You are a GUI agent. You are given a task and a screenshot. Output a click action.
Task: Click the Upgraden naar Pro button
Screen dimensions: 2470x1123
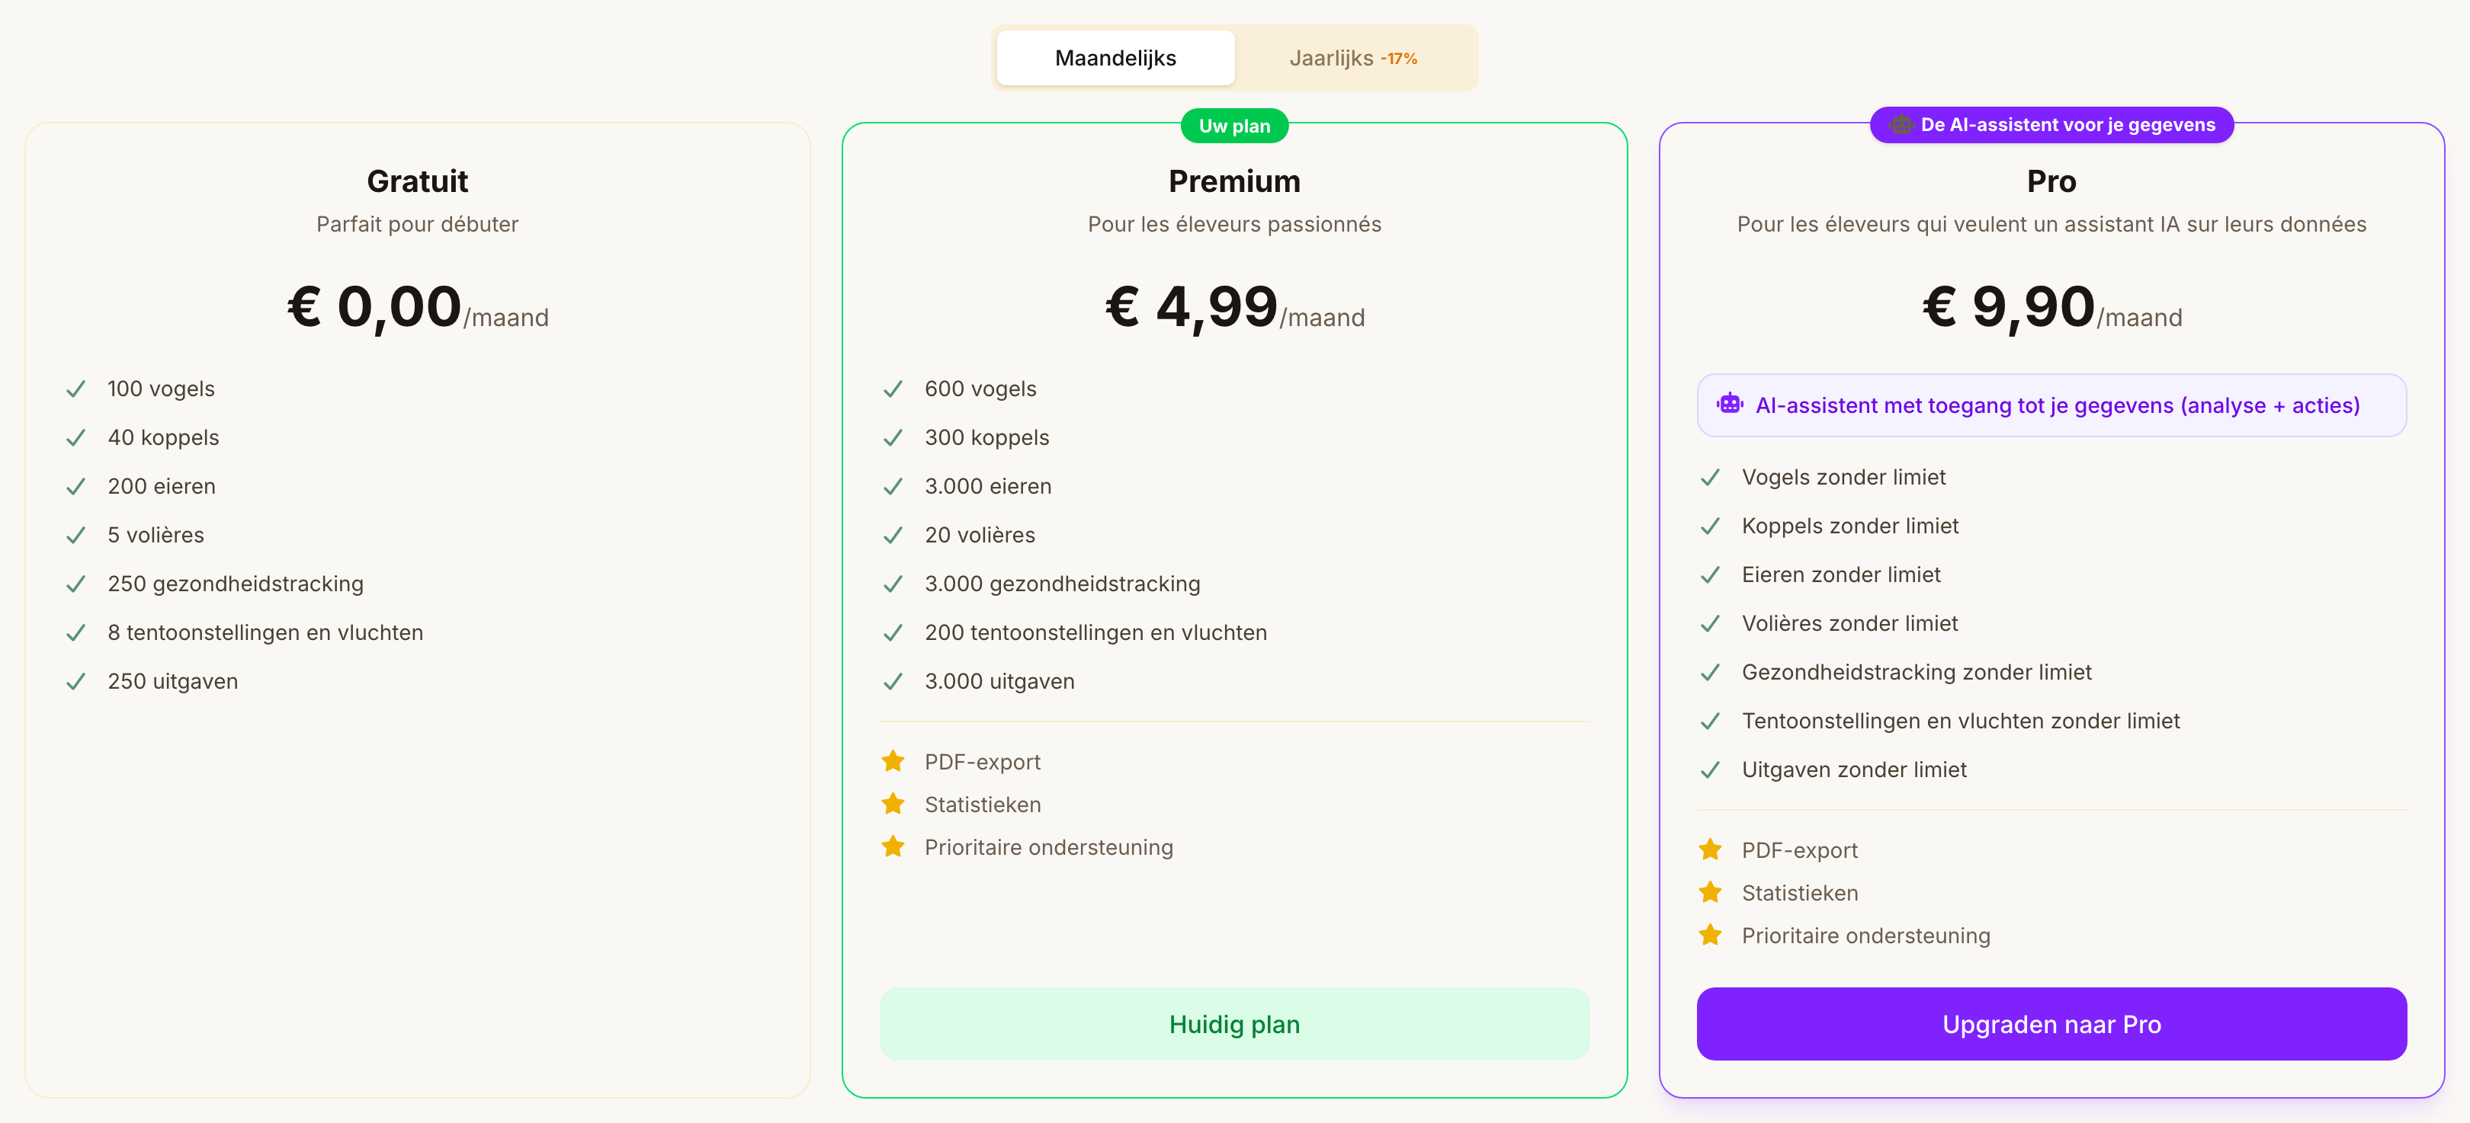[x=2051, y=1023]
